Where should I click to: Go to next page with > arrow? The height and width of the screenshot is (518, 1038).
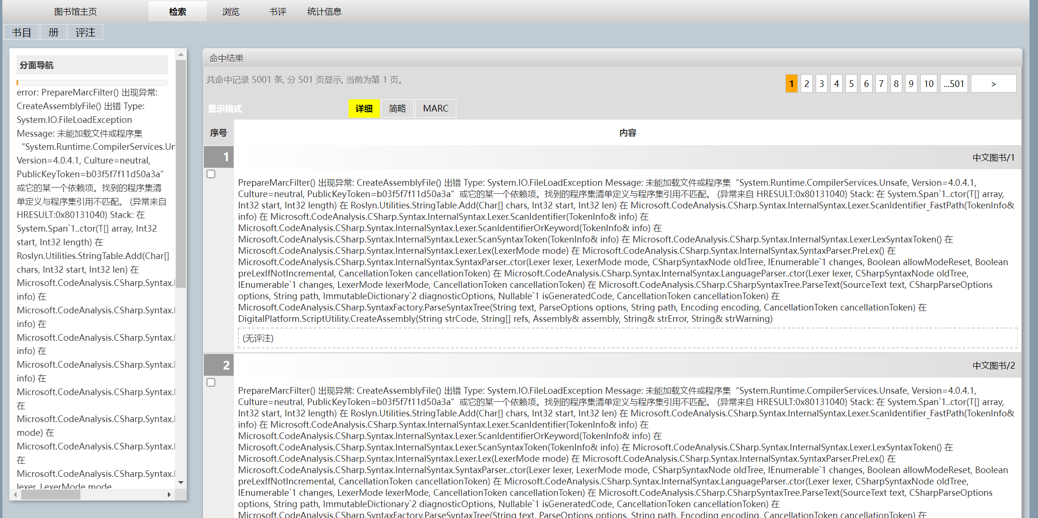[x=993, y=83]
